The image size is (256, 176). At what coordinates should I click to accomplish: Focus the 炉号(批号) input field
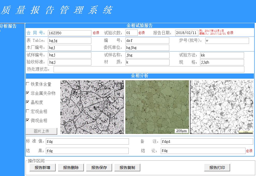coord(227,41)
